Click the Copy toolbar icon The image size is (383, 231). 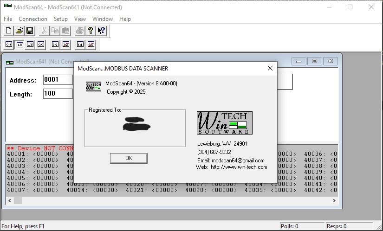click(x=55, y=31)
